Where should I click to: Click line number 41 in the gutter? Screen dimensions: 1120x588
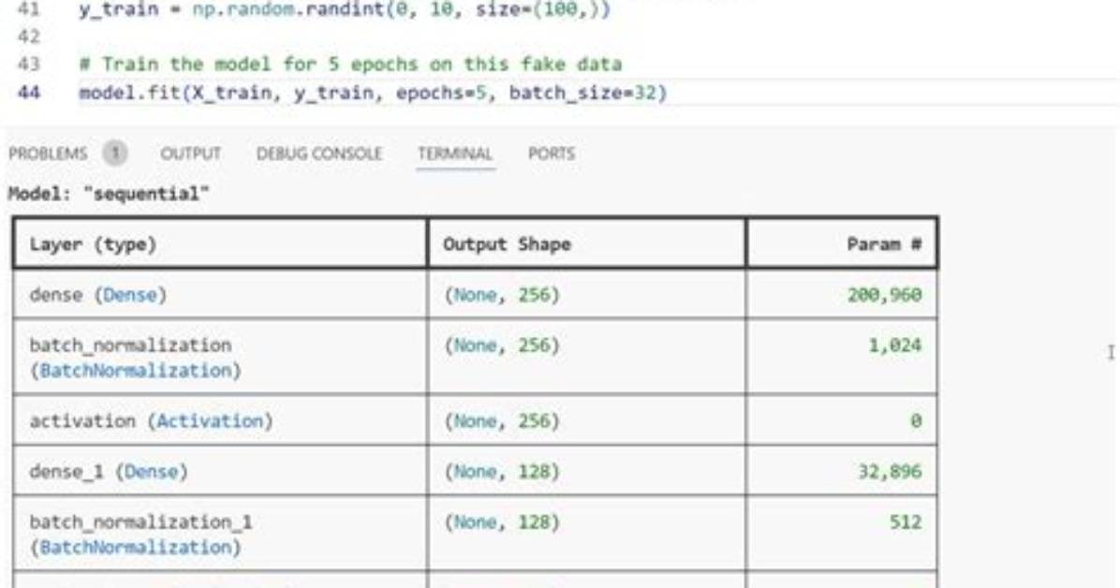(x=28, y=10)
